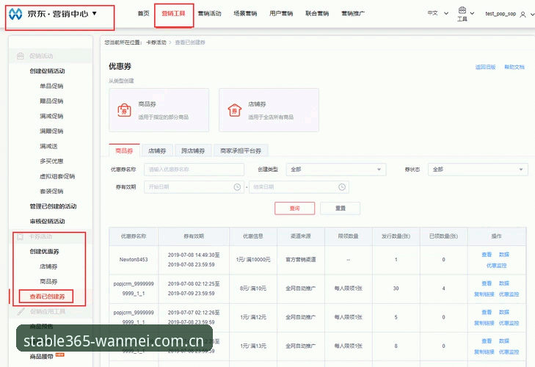Open 查看已创建券 in the sidebar
Screen dimensions: 535x367
[x=47, y=297]
